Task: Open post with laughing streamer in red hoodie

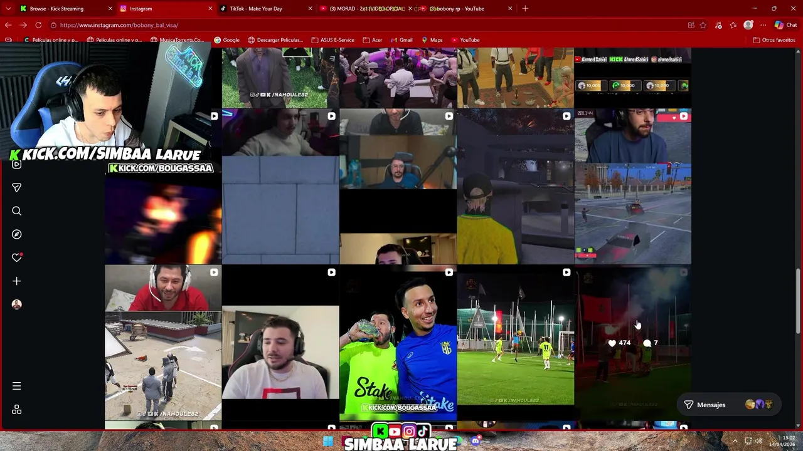Action: click(163, 343)
